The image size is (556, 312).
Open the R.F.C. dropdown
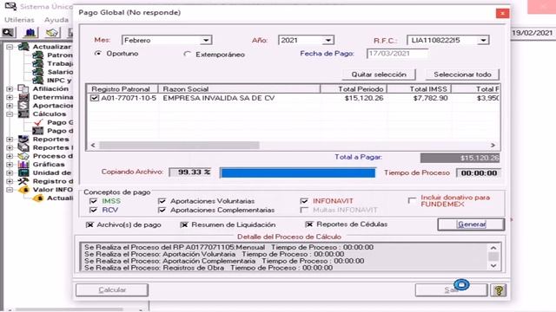click(483, 41)
